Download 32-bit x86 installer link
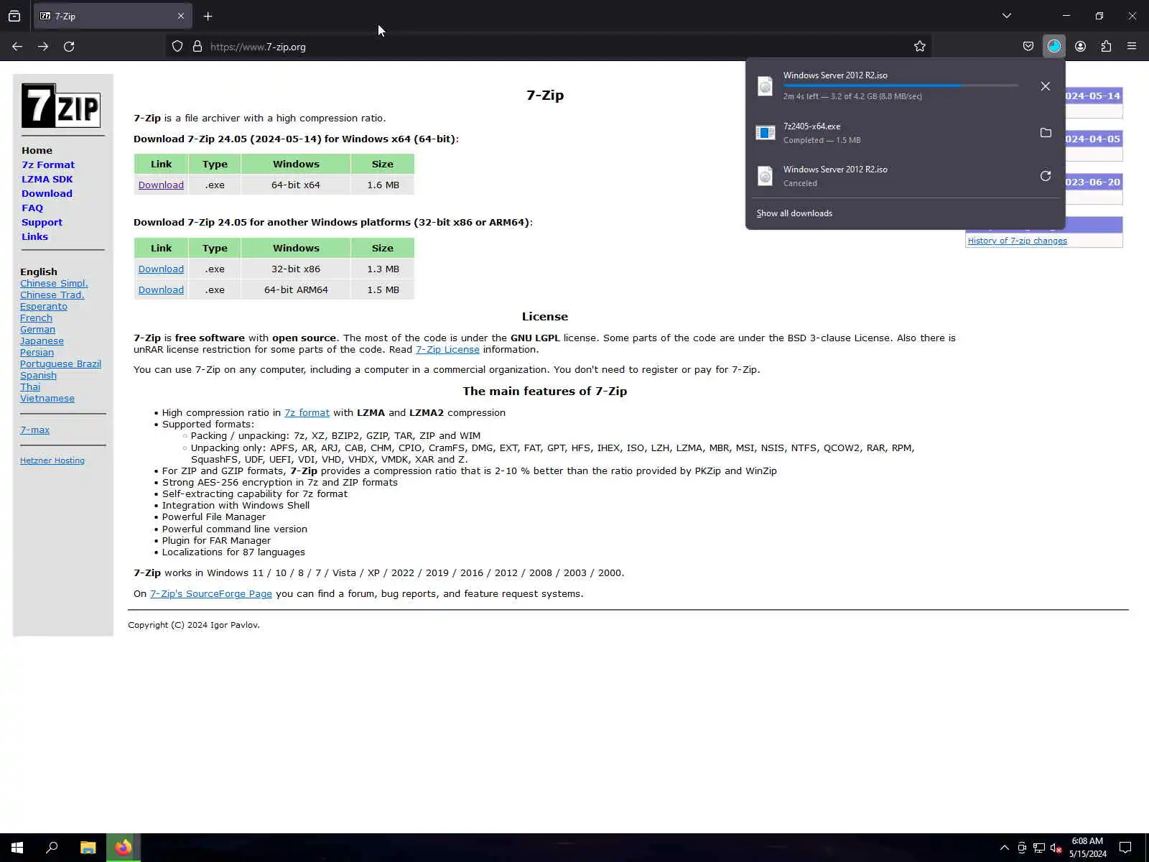Screen dimensions: 1149x862 point(161,269)
